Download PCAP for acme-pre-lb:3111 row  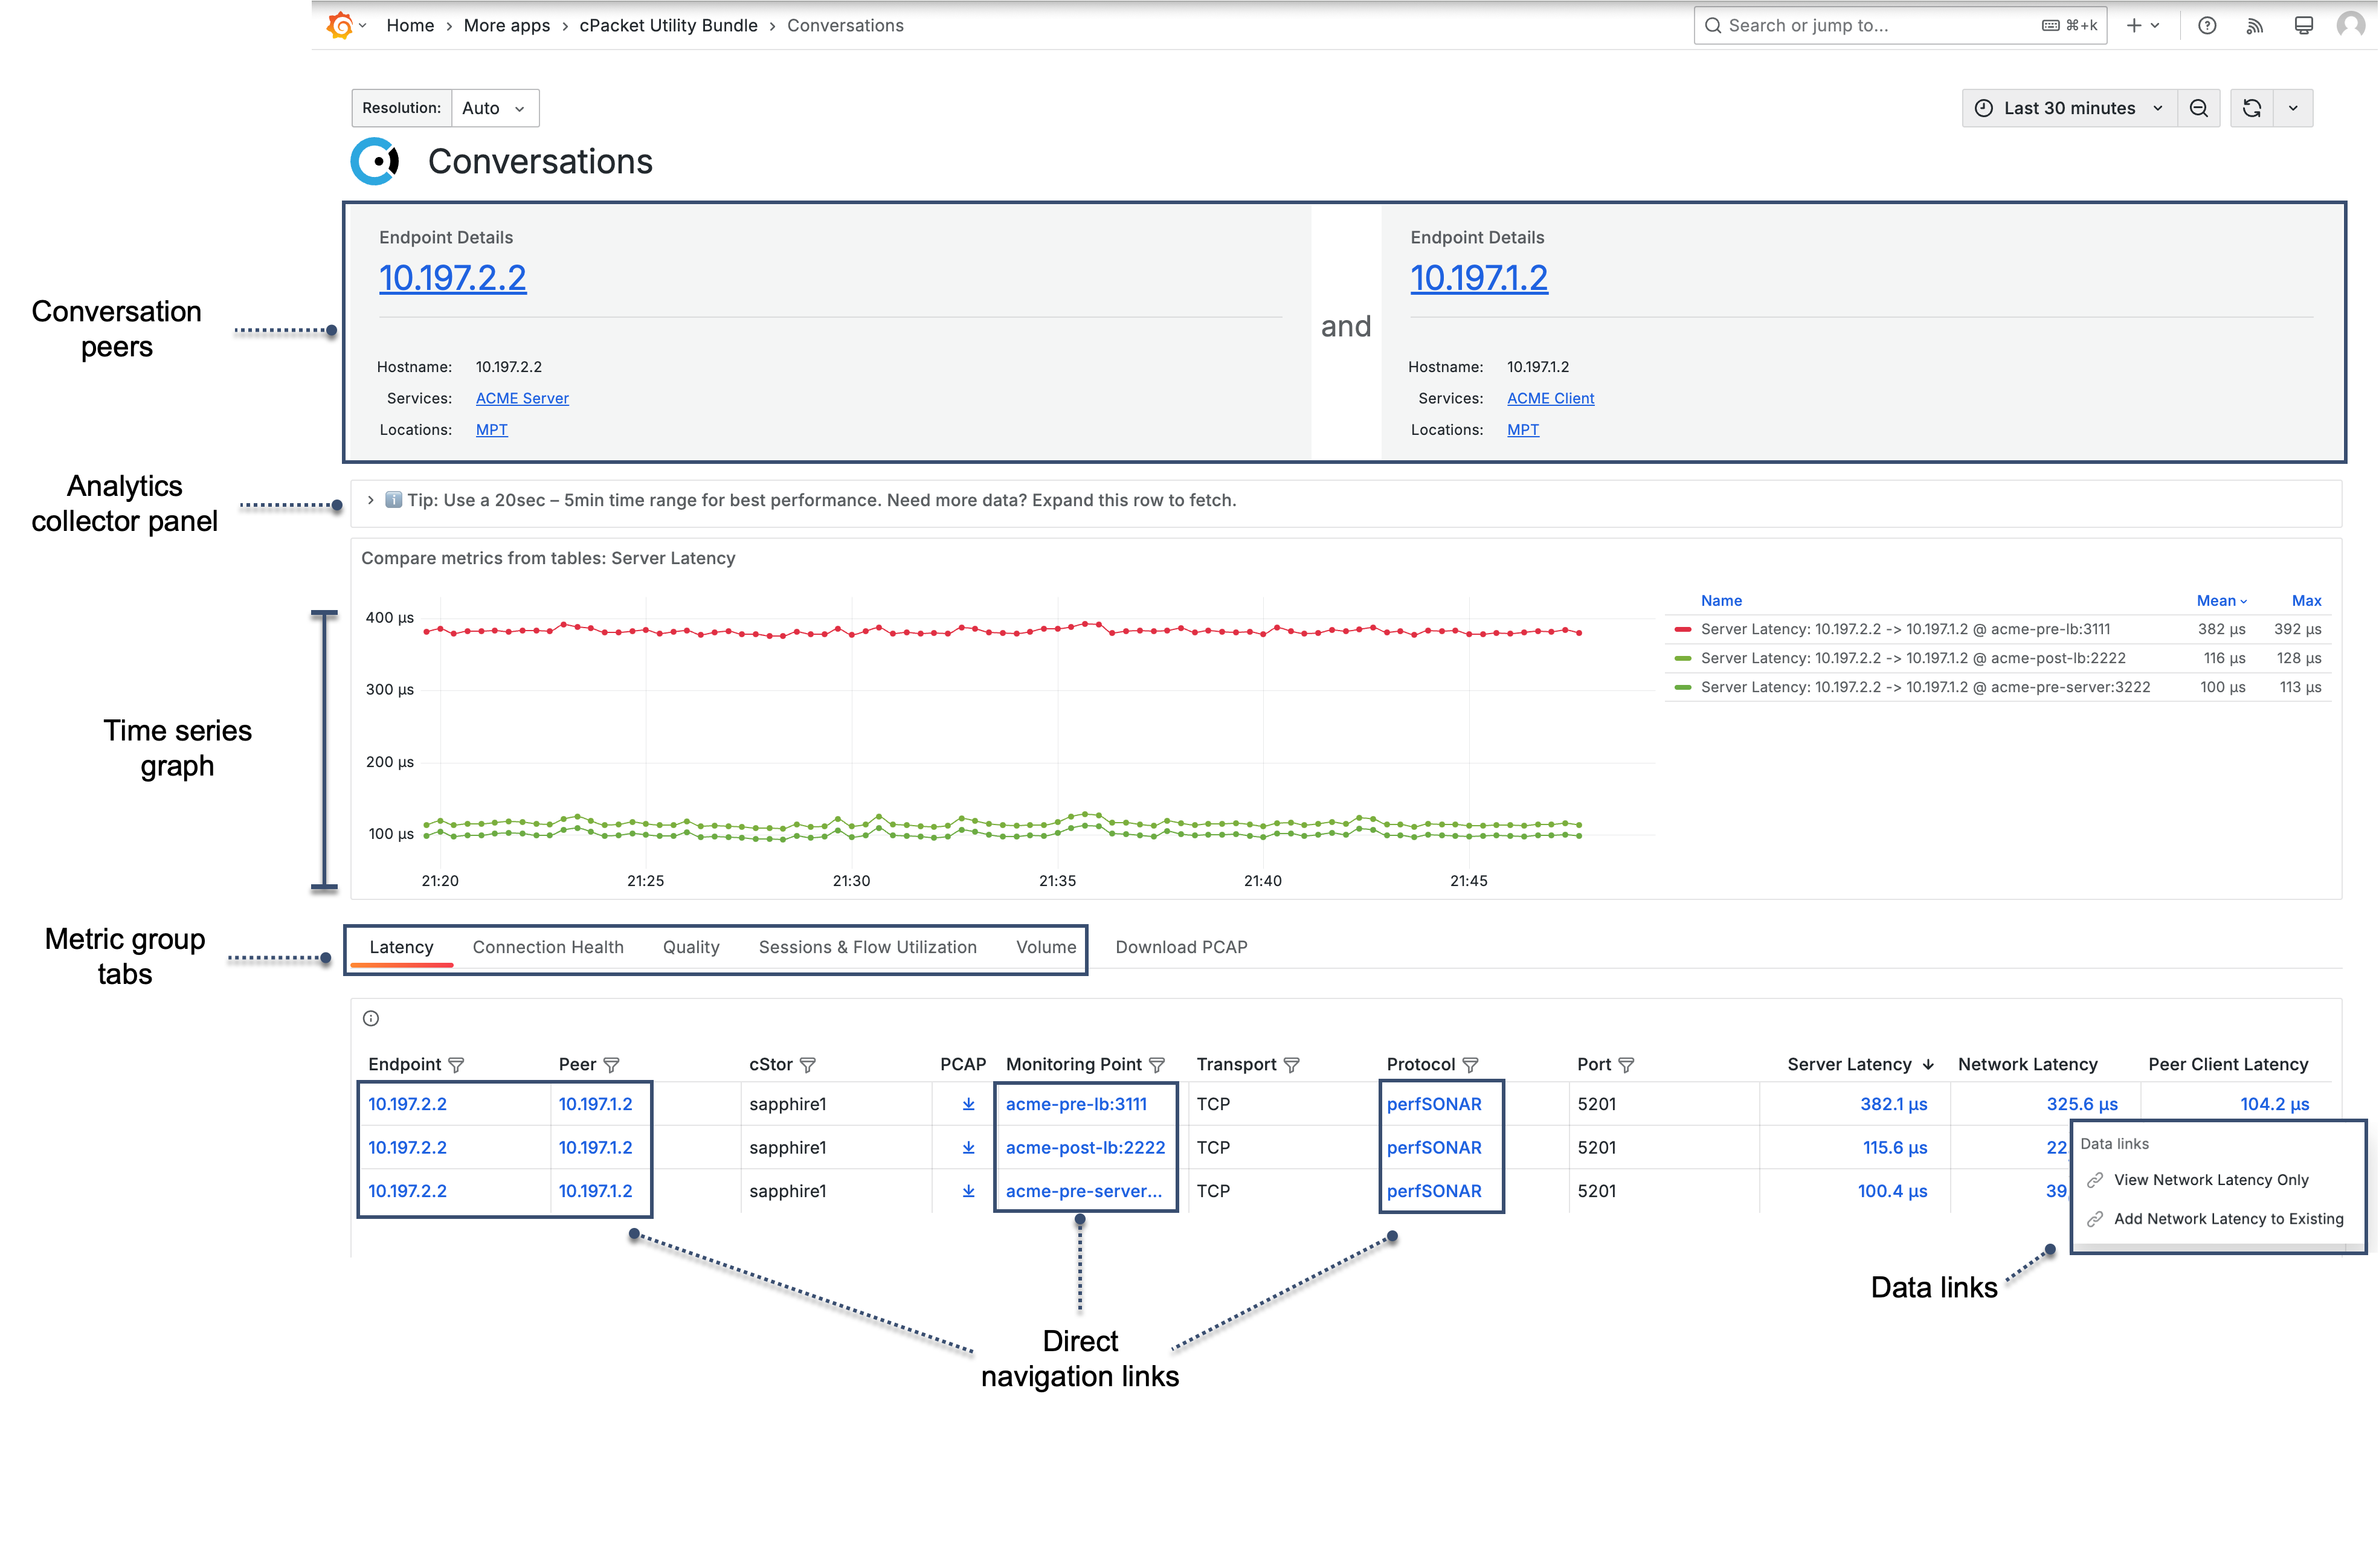tap(968, 1104)
